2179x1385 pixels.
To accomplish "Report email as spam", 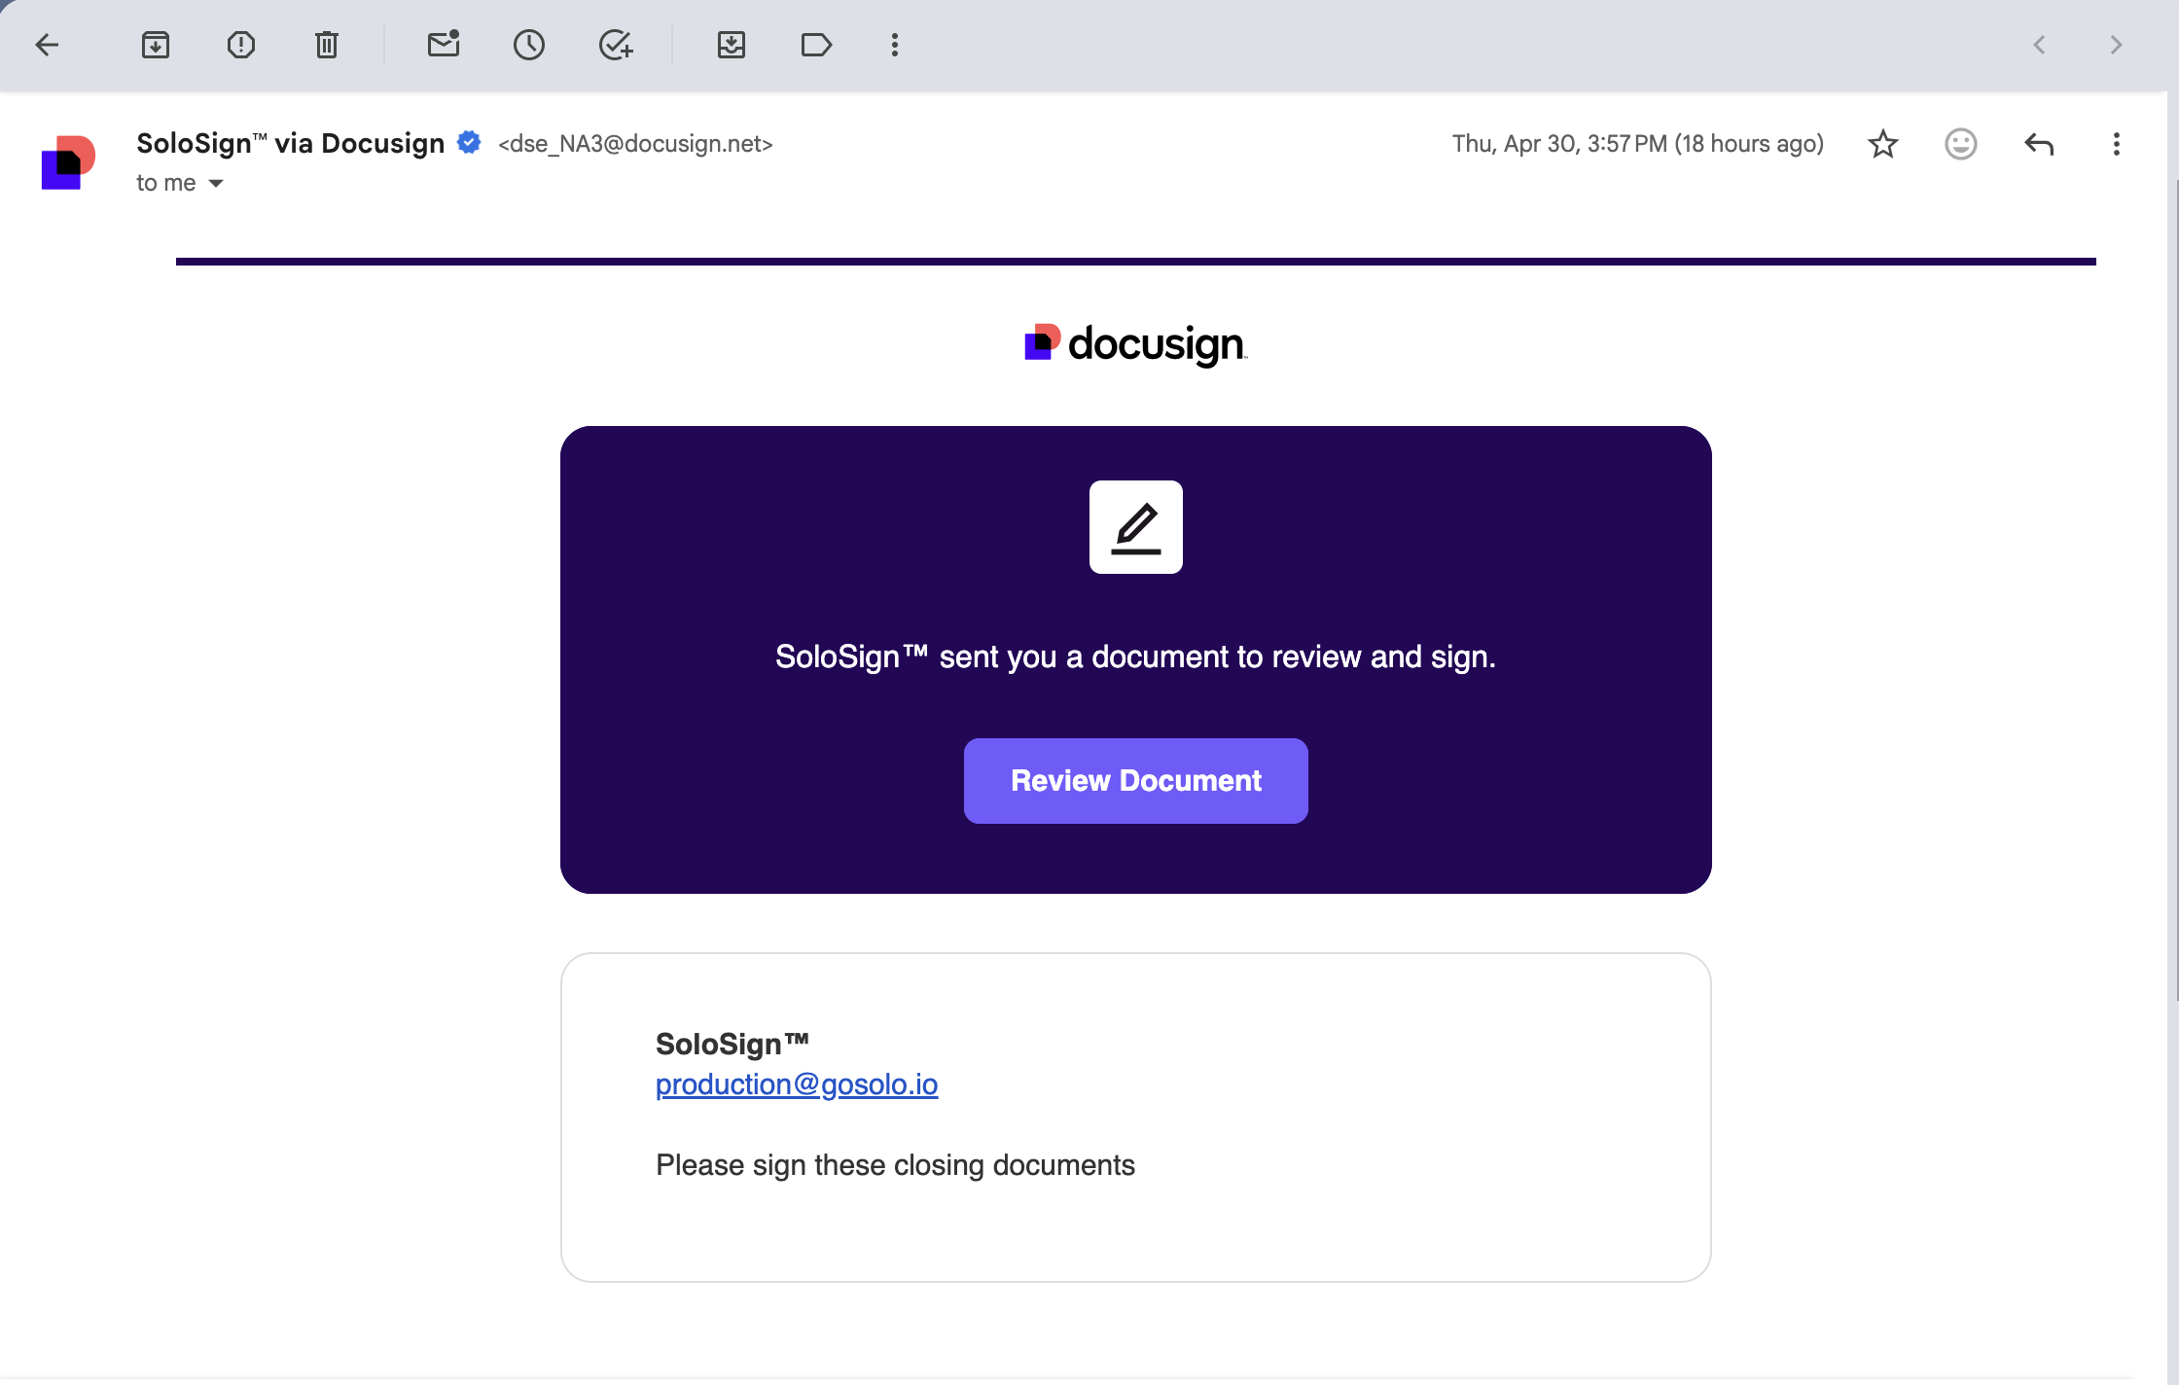I will (241, 45).
